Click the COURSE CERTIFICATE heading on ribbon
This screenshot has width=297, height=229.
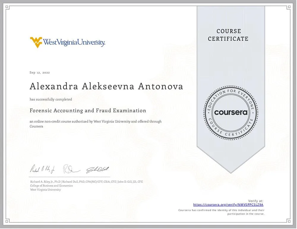(228, 35)
